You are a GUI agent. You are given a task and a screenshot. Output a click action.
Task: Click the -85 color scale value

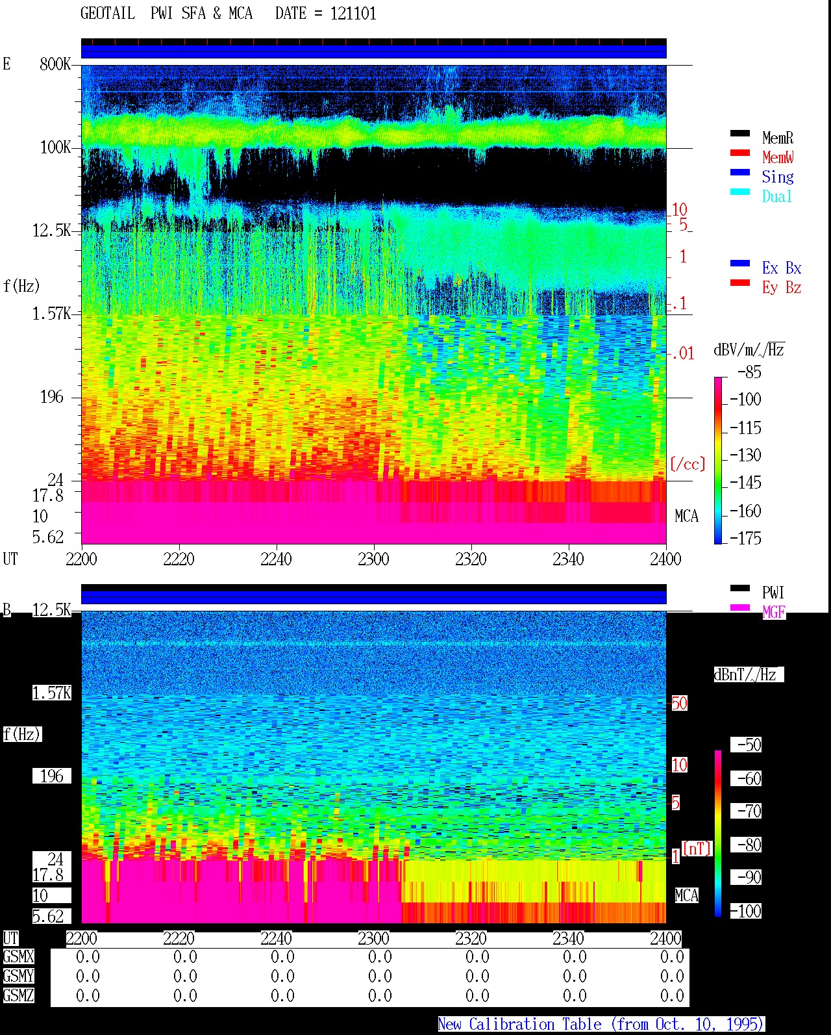(749, 372)
